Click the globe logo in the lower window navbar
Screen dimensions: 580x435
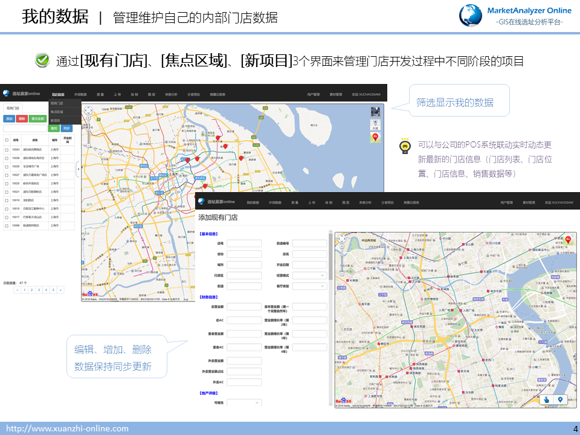point(201,201)
